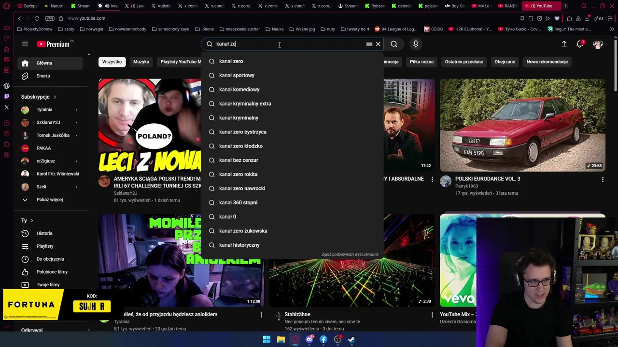Choose suggestion 'kanał kryminalny extra'
The width and height of the screenshot is (618, 347).
coord(292,104)
